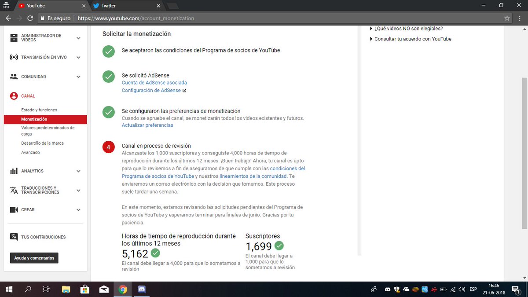Expand the Comunidad section chevron

[78, 77]
